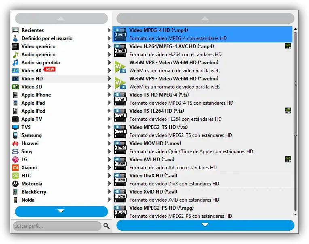Open the Huawei category

pos(61,143)
